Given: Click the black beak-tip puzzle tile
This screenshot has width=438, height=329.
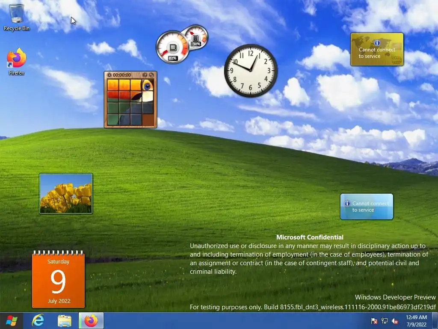Looking at the screenshot, I should click(136, 96).
